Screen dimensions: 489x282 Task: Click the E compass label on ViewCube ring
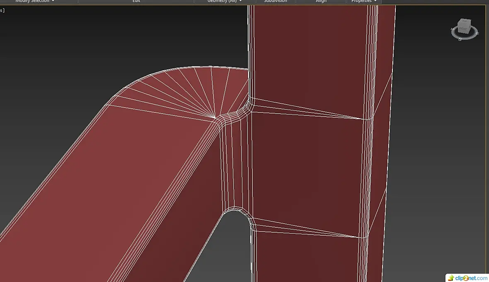click(x=477, y=33)
